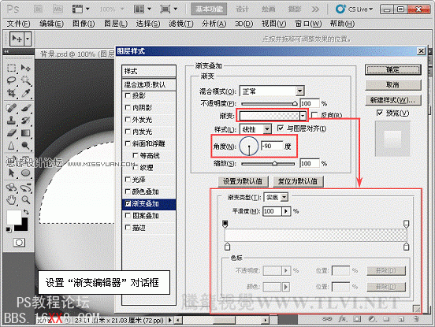Enable the 投影 drop shadow checkbox
The image size is (435, 327).
128,95
